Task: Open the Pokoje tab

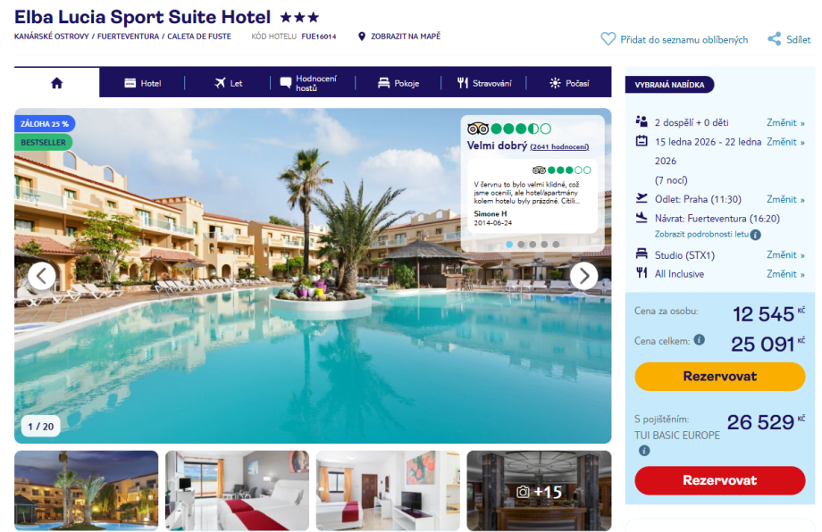Action: [x=398, y=83]
